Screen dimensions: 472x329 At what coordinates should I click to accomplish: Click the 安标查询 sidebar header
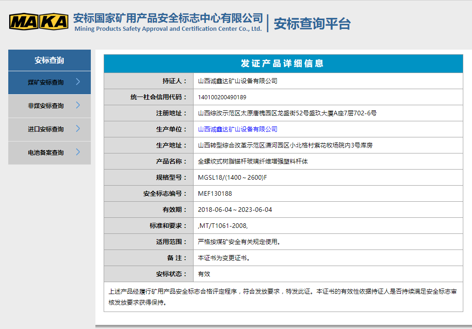click(50, 60)
